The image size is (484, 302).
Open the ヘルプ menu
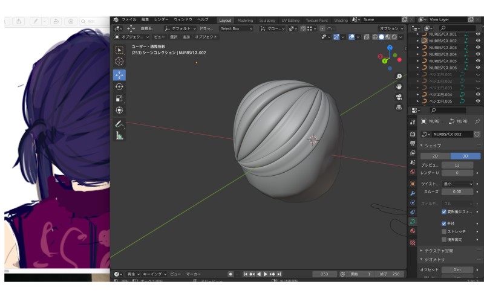[x=203, y=20]
